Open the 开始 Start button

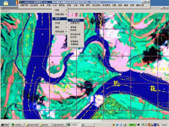tap(5, 125)
